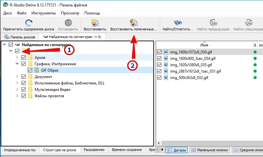Collapse the unnamed second-level tree node
Viewport: 263px width, 157px height.
[x=11, y=51]
